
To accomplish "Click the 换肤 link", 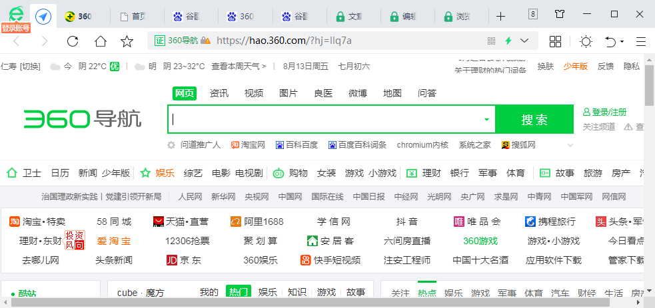I will click(546, 67).
